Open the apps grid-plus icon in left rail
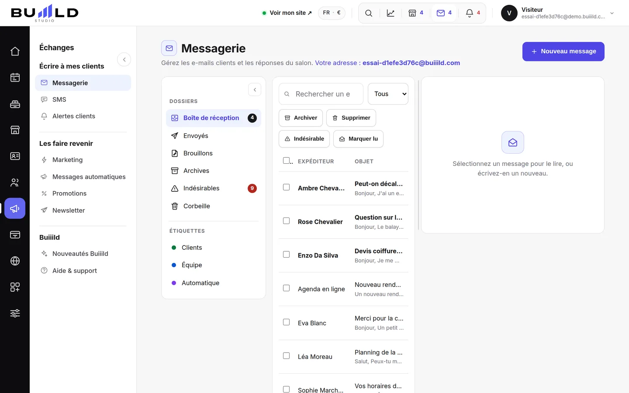 (x=15, y=287)
